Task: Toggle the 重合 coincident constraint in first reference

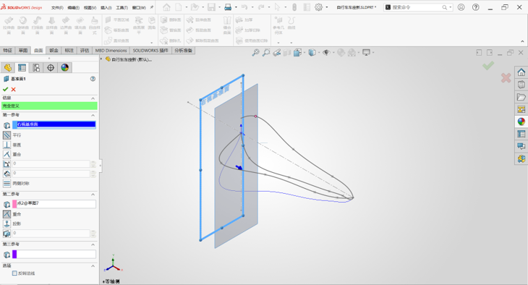Action: [x=7, y=154]
